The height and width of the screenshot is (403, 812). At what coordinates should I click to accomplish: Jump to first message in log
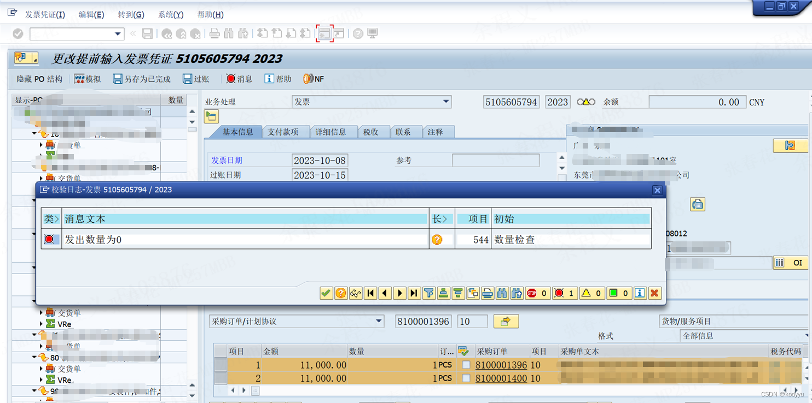[370, 293]
